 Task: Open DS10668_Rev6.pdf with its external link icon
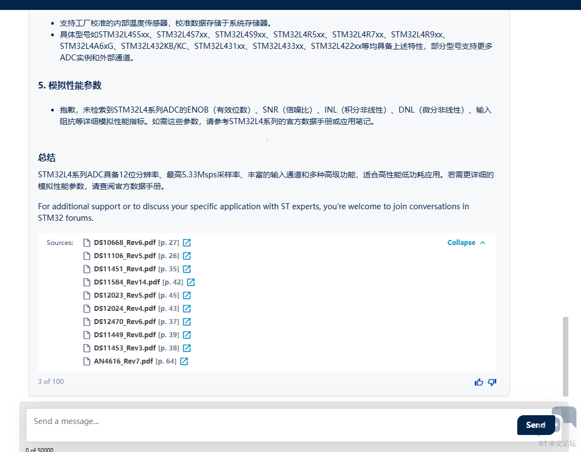[x=186, y=242]
